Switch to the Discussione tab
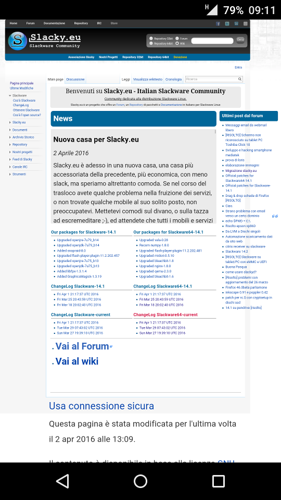The image size is (281, 500). point(75,79)
